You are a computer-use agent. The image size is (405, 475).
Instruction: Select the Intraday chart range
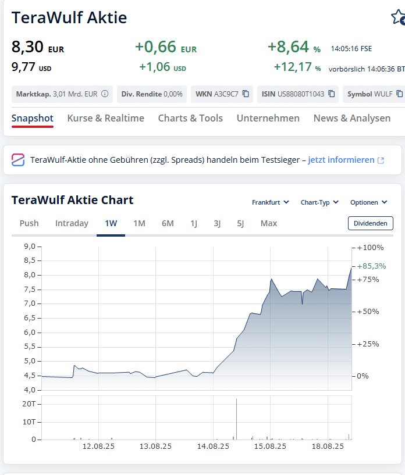(x=72, y=223)
